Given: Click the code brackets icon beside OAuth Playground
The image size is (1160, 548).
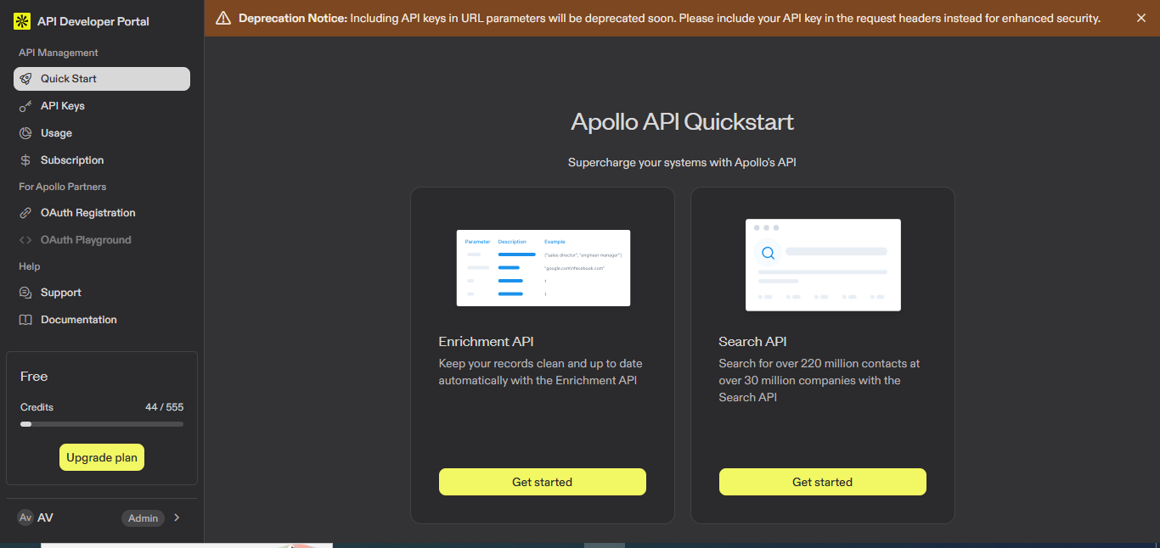Looking at the screenshot, I should [25, 240].
